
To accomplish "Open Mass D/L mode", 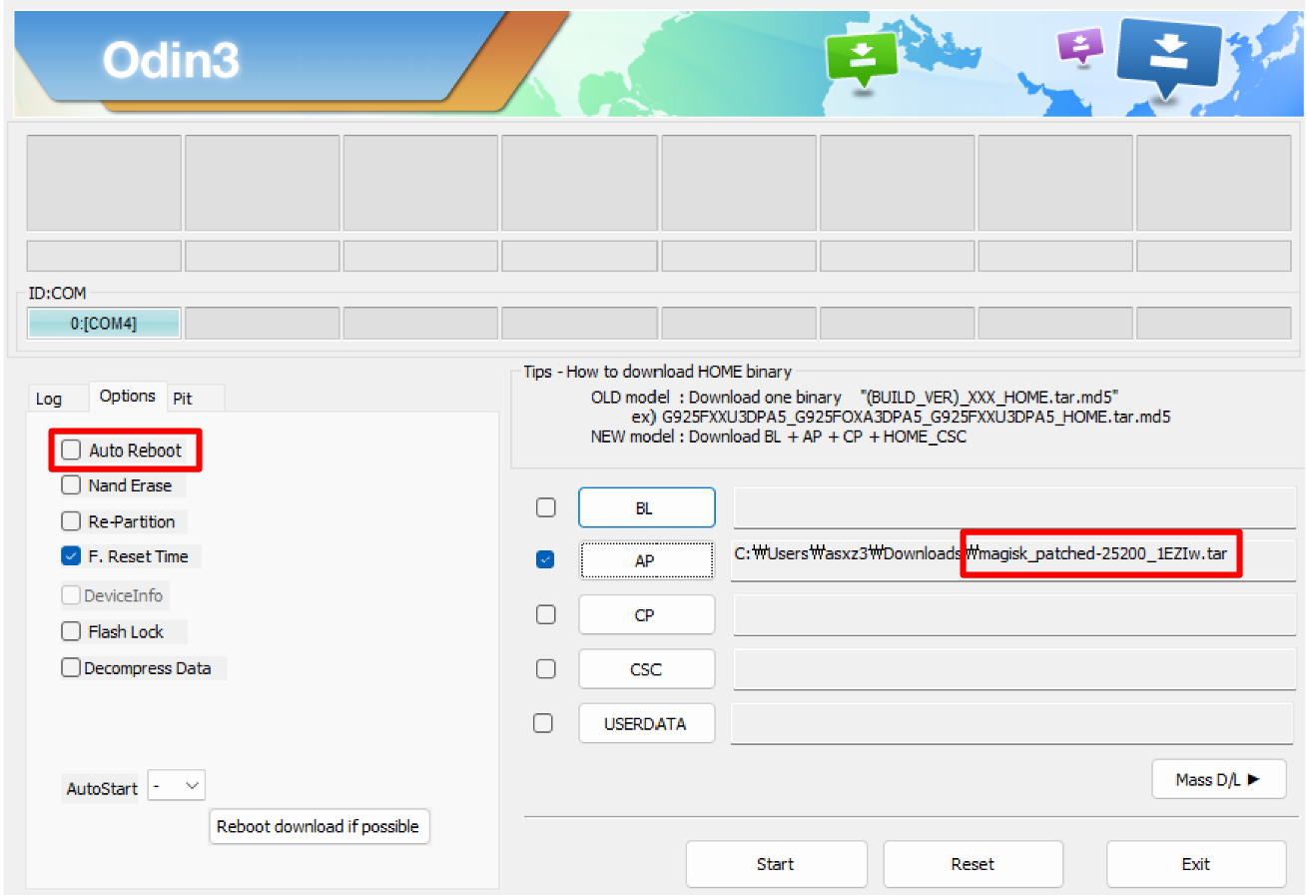I will click(1218, 779).
